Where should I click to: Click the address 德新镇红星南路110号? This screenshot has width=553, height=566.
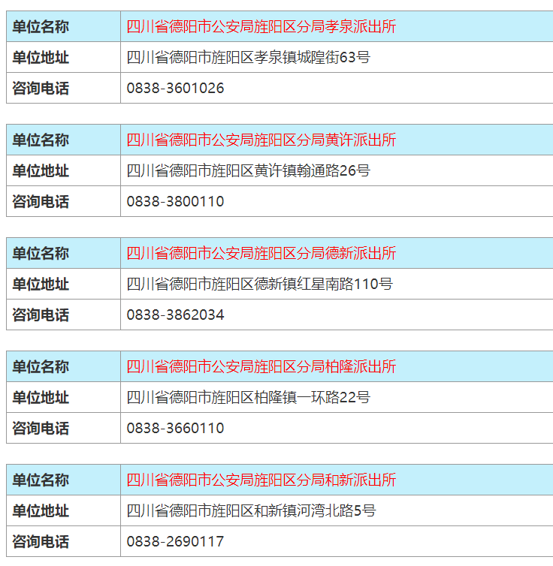click(259, 284)
